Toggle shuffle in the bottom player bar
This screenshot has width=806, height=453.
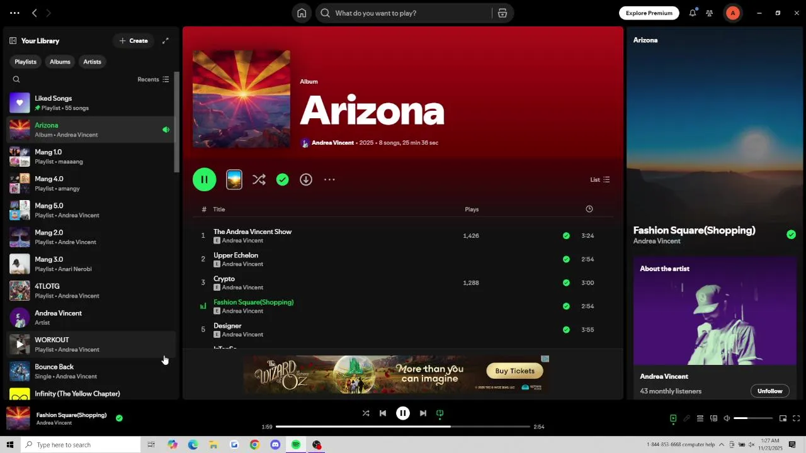(x=366, y=413)
